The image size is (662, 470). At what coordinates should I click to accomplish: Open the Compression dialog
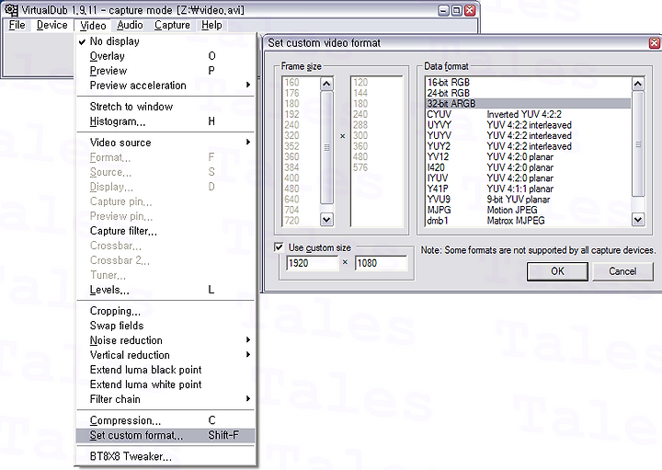[165, 420]
